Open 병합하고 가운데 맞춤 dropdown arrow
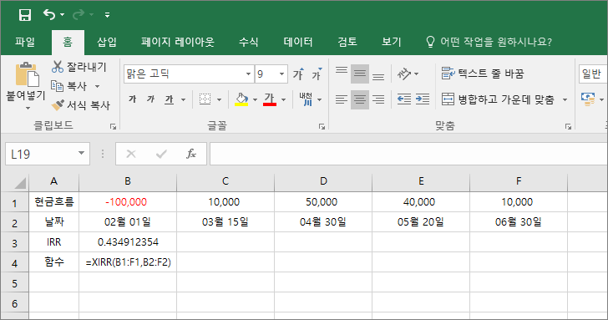The height and width of the screenshot is (320, 608). (x=565, y=99)
